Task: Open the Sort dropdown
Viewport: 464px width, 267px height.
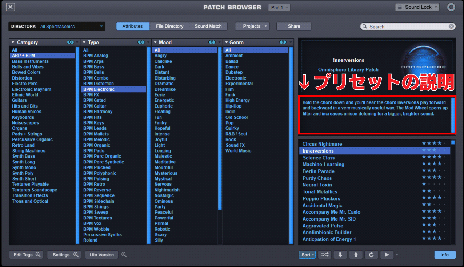Action: 308,255
